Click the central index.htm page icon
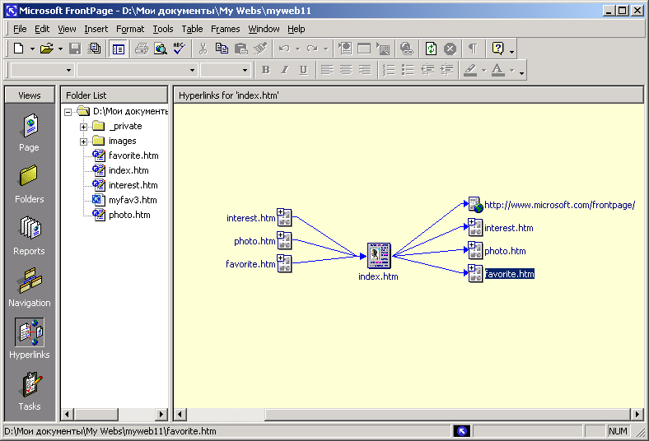 click(379, 255)
